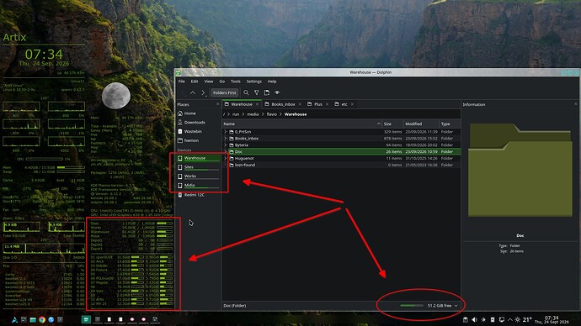
Task: Open the search magnifier in the Dolphin toolbar
Action: point(246,92)
